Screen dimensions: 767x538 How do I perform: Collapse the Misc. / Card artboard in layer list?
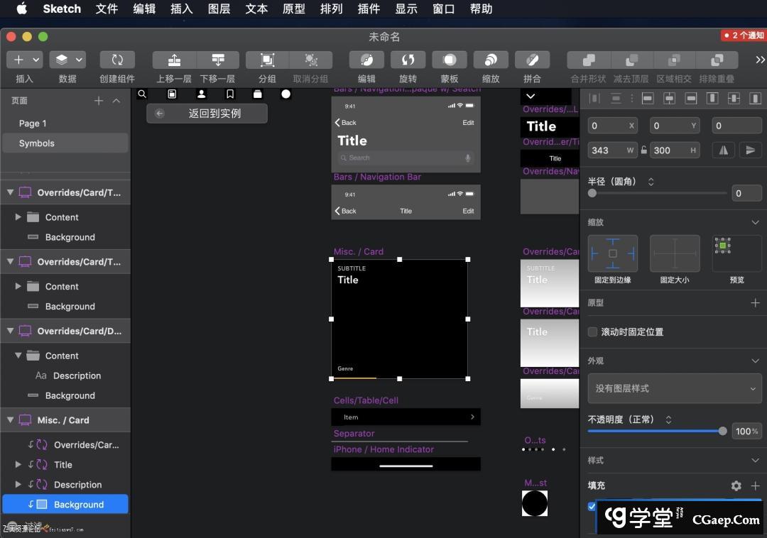coord(11,420)
